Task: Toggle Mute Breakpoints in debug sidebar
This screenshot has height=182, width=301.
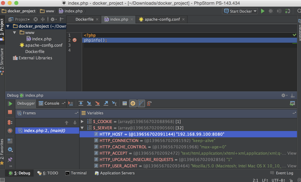Action: point(10,131)
